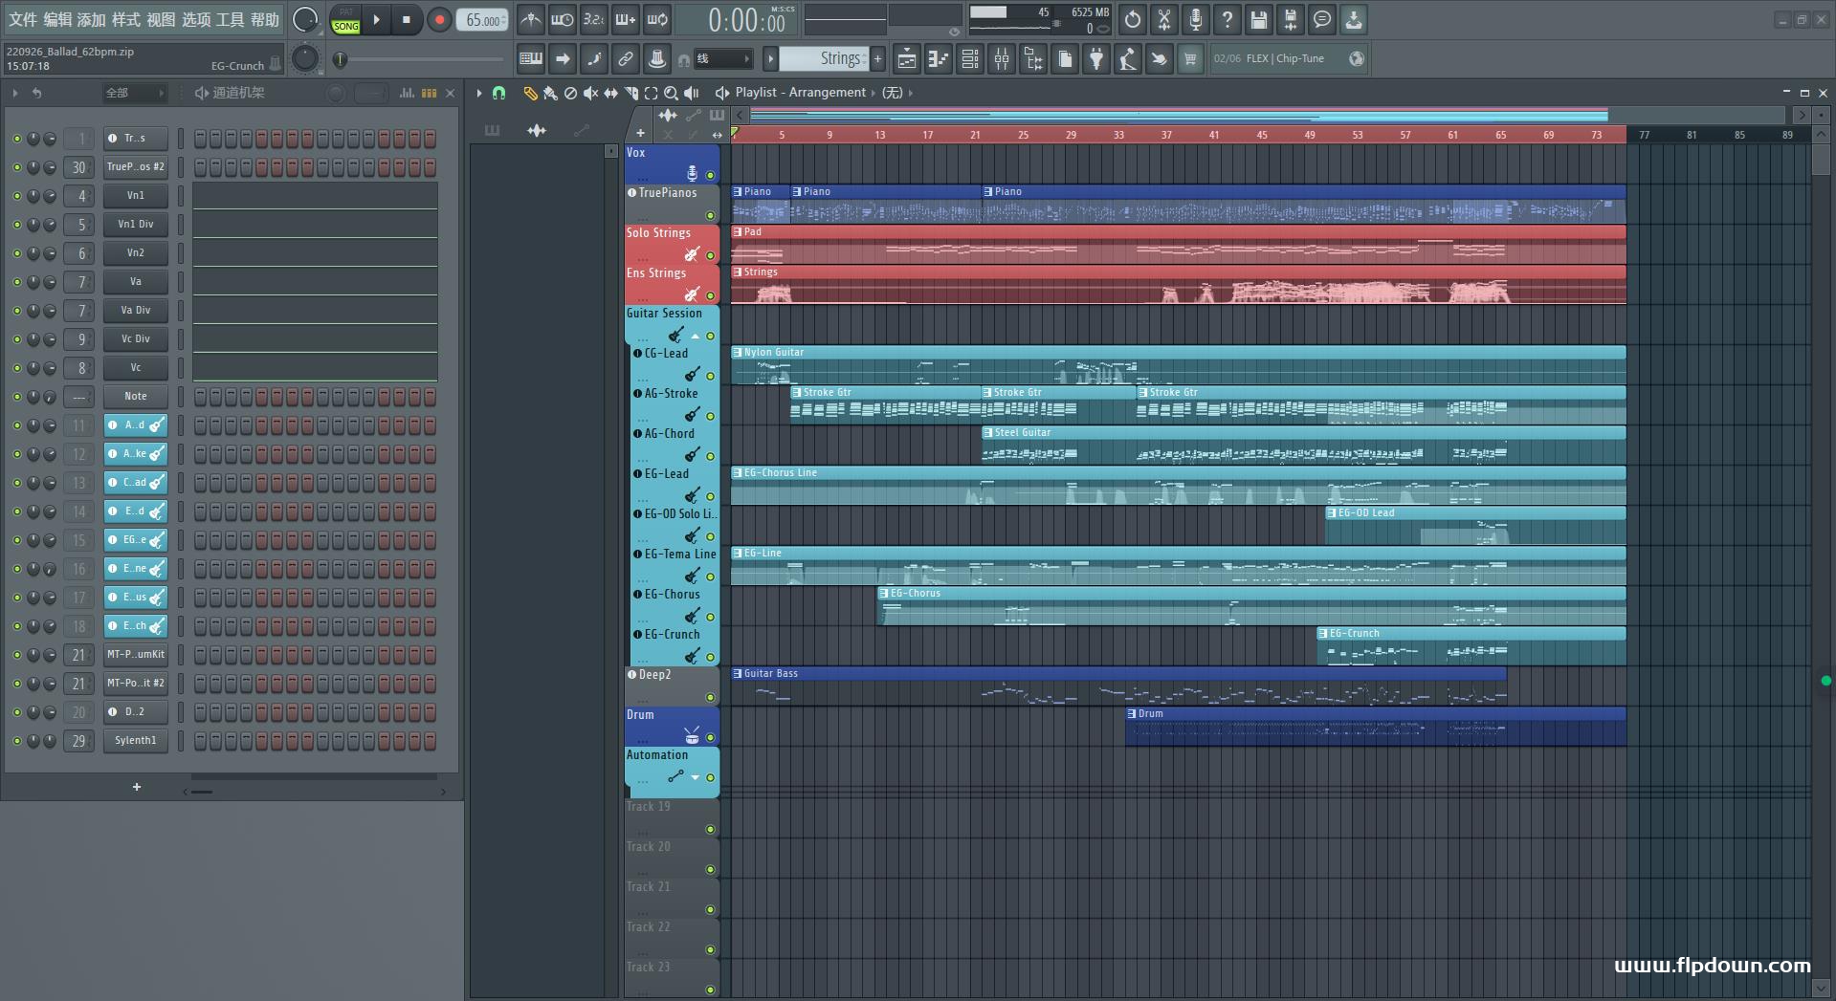Click the Stop button
Image resolution: width=1836 pixels, height=1001 pixels.
pos(407,19)
